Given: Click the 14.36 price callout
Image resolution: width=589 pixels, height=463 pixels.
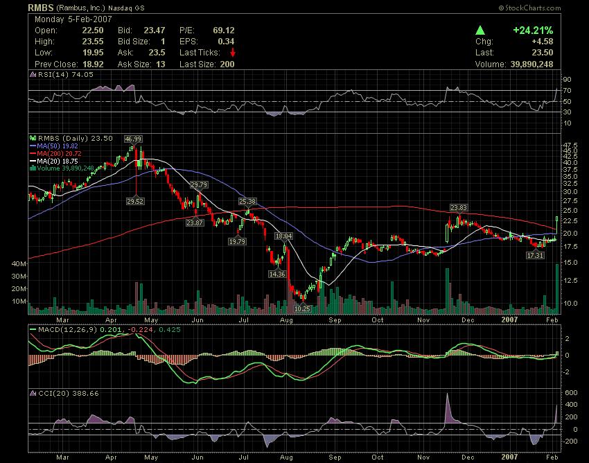Looking at the screenshot, I should [x=277, y=274].
